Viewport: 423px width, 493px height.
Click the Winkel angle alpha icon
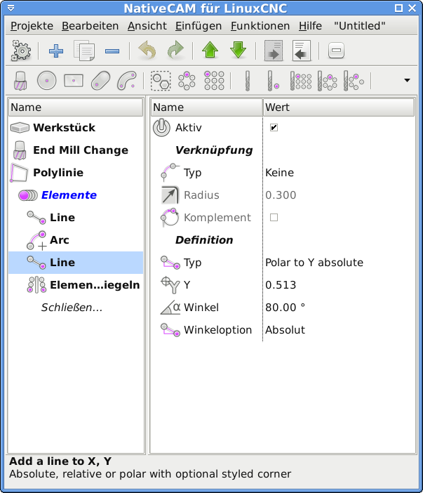(170, 308)
